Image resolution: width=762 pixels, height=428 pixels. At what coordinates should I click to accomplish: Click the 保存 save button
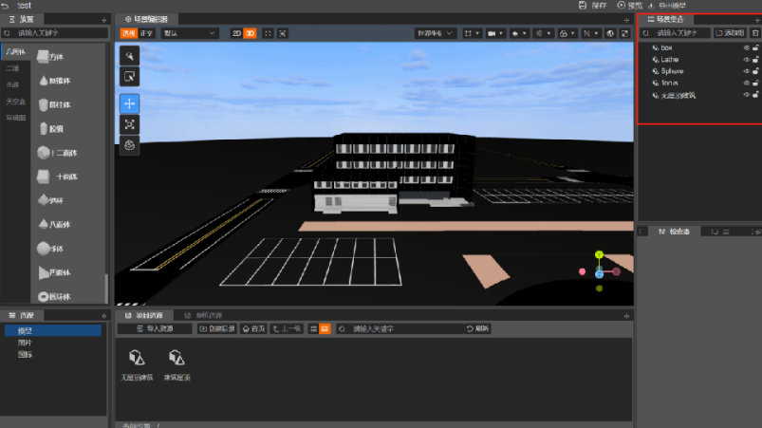594,6
